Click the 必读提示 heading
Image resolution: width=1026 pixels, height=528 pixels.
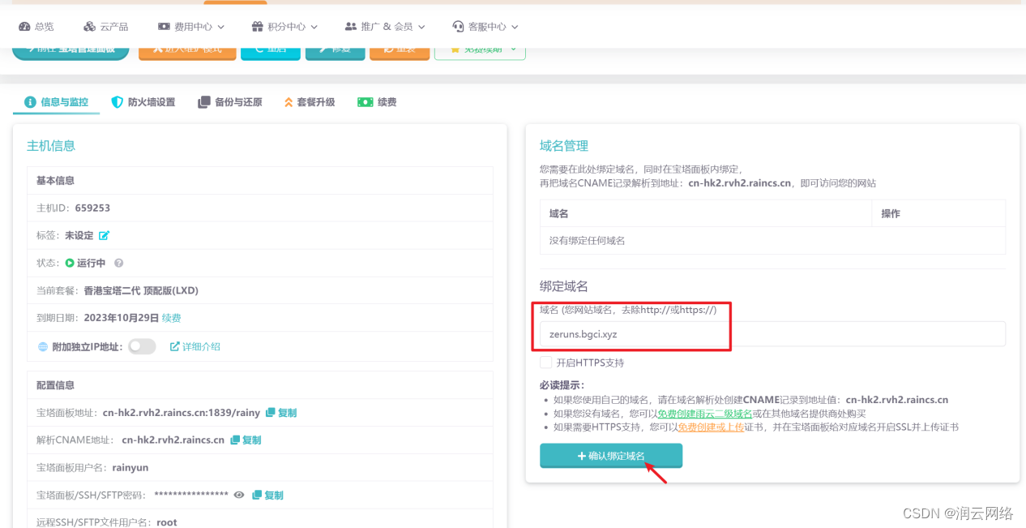562,384
